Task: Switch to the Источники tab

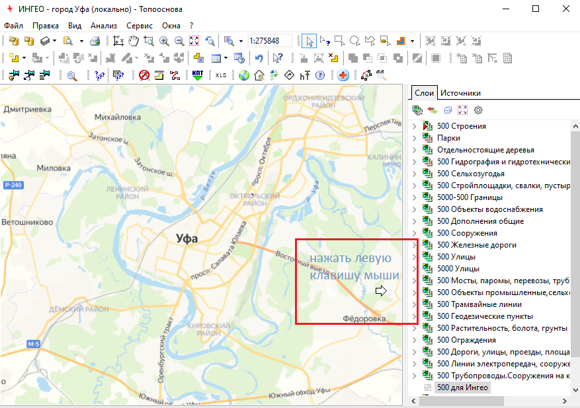Action: coord(460,93)
